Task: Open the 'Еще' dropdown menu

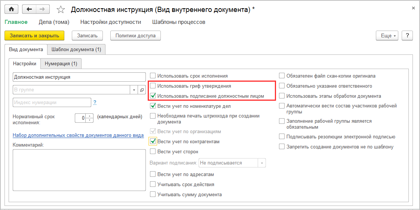Action: click(x=387, y=35)
